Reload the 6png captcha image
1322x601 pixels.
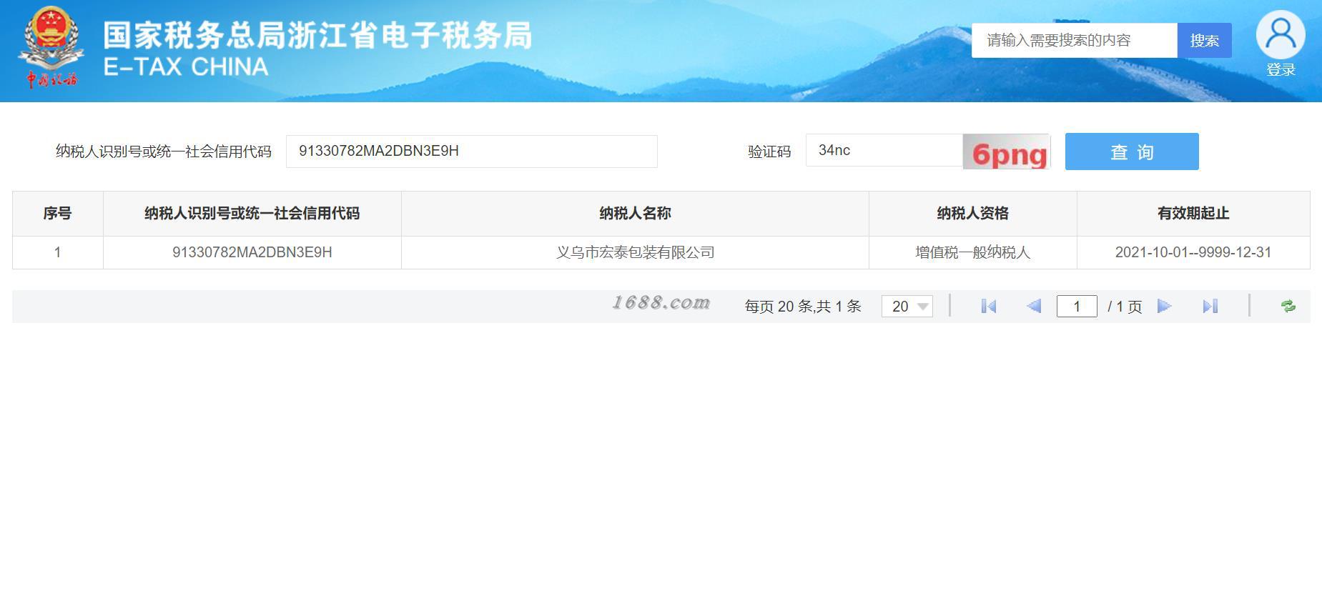1007,152
